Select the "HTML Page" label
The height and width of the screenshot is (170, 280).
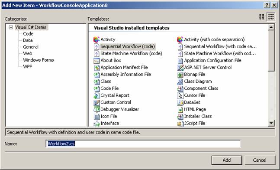[x=195, y=109]
